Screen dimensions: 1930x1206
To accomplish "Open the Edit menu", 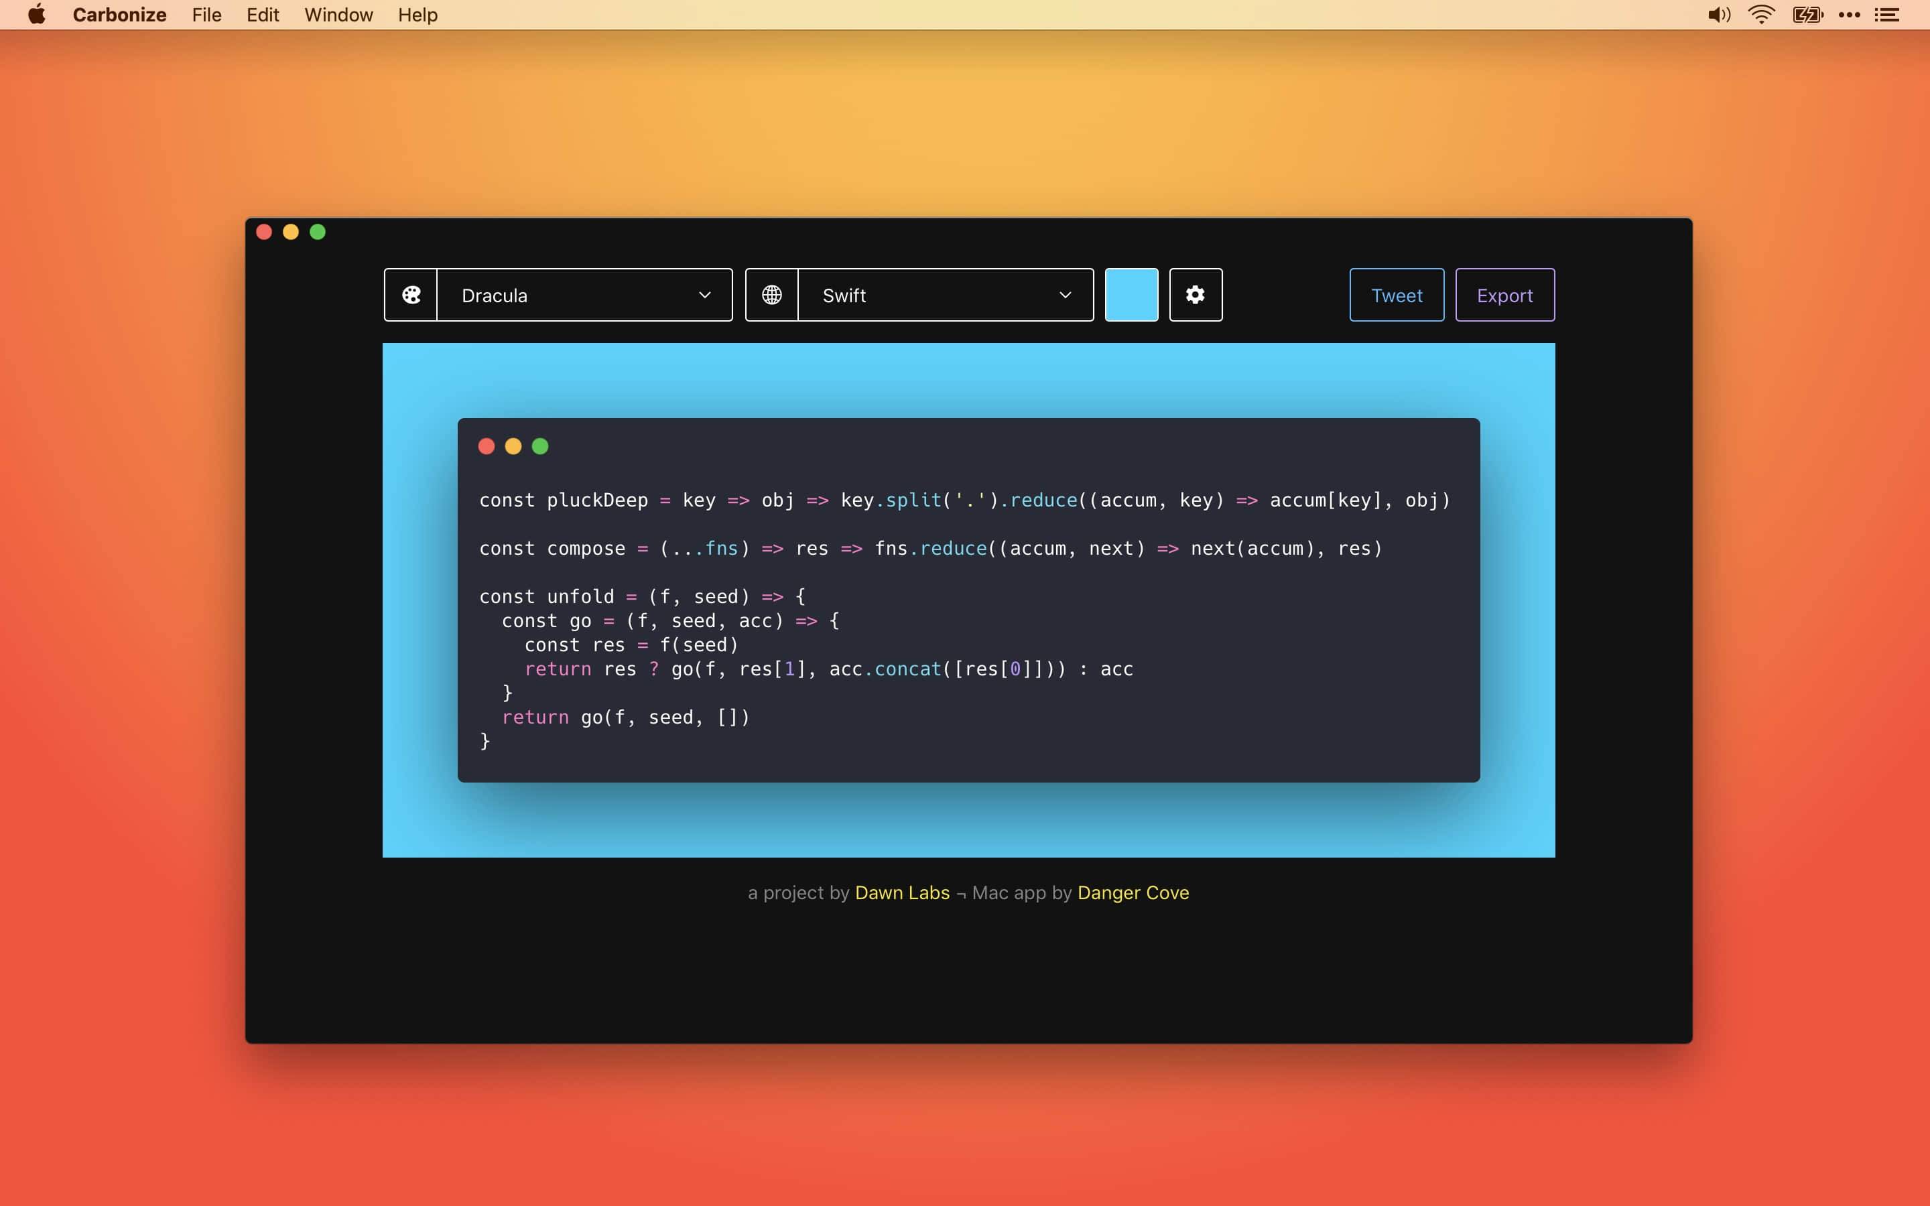I will click(263, 15).
